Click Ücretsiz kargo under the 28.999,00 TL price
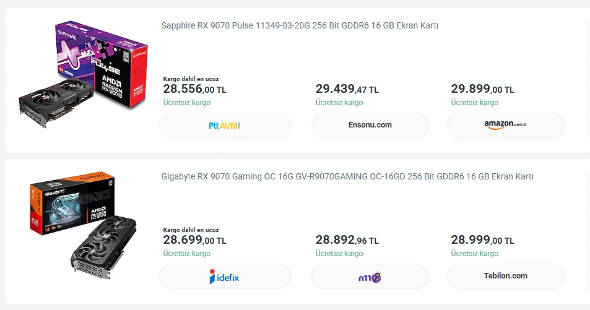590x310 pixels. (x=474, y=254)
